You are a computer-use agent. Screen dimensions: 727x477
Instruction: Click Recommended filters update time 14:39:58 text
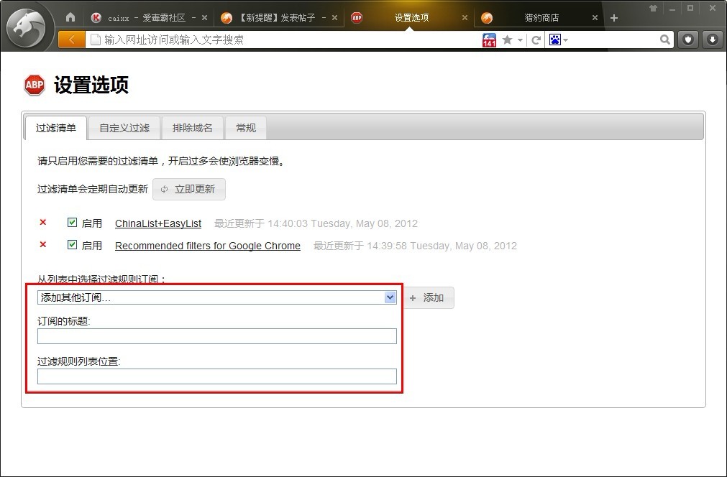point(415,246)
